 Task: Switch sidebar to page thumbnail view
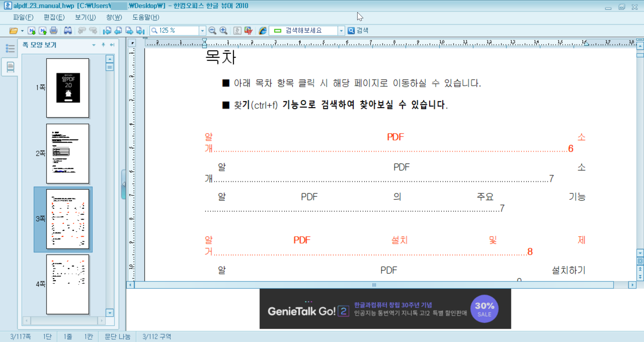tap(10, 67)
